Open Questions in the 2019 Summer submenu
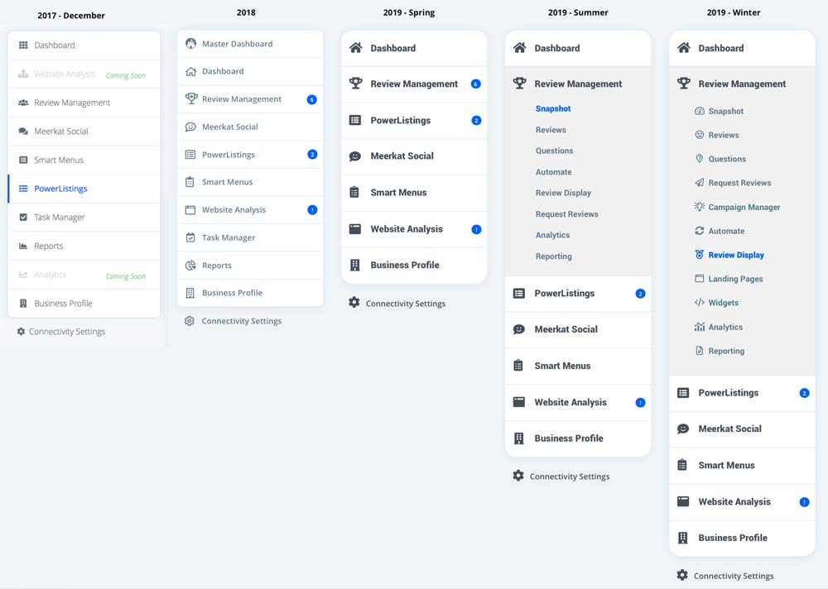The image size is (828, 589). pos(554,151)
